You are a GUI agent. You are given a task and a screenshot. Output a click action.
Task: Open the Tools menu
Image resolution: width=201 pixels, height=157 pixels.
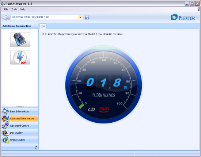click(14, 9)
